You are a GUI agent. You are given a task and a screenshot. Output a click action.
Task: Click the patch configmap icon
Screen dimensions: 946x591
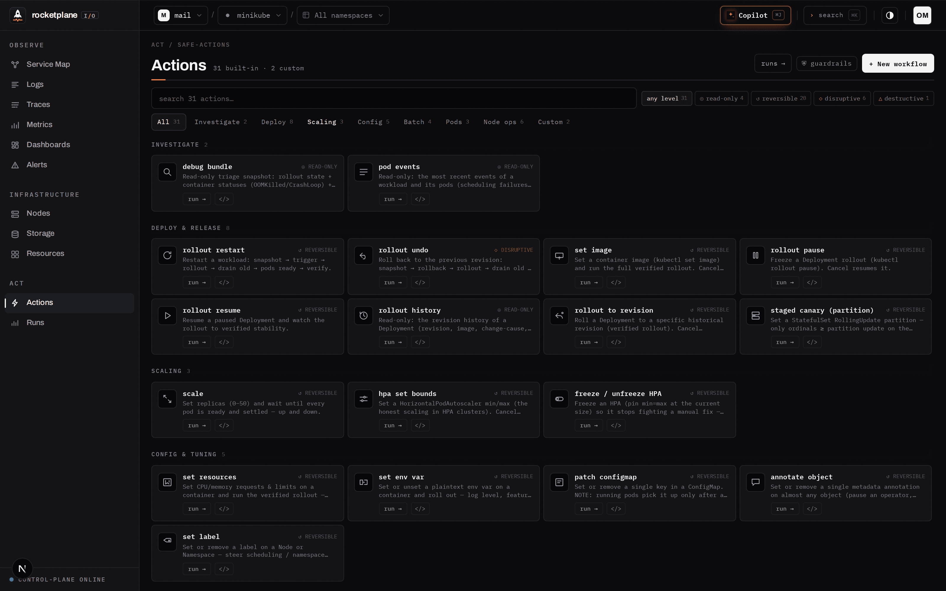pos(559,482)
